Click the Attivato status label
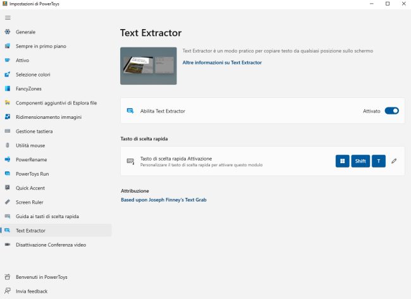This screenshot has height=299, width=411. [371, 111]
